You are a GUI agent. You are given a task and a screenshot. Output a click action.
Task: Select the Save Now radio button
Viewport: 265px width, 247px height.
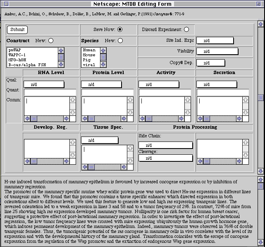click(x=120, y=29)
